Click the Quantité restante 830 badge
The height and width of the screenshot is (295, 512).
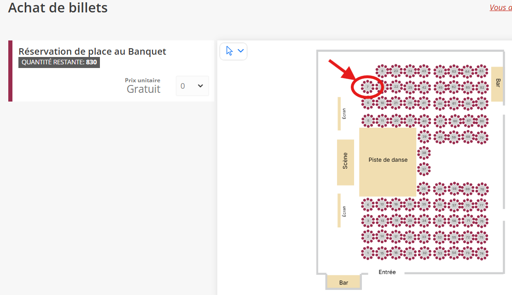coord(59,62)
